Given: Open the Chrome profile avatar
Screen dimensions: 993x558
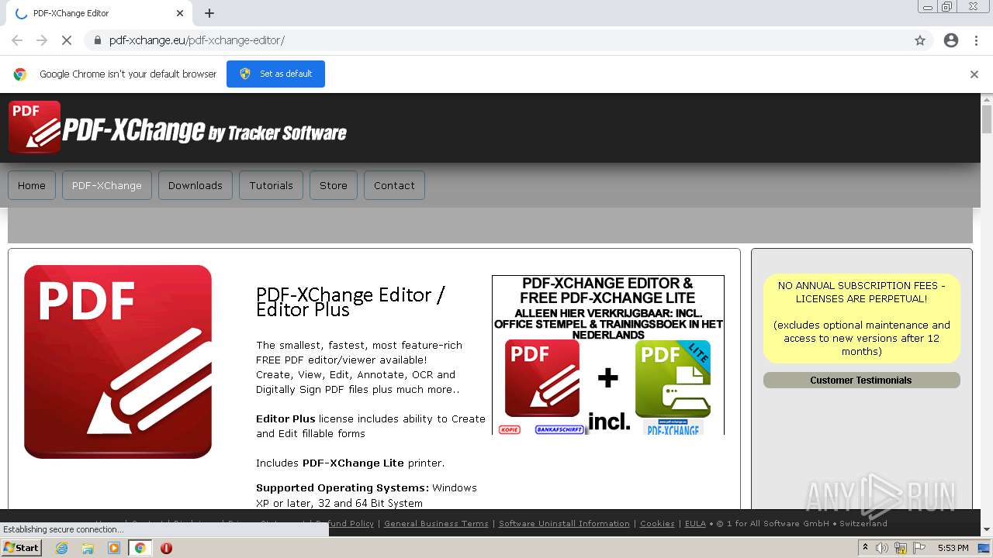Looking at the screenshot, I should (x=951, y=40).
